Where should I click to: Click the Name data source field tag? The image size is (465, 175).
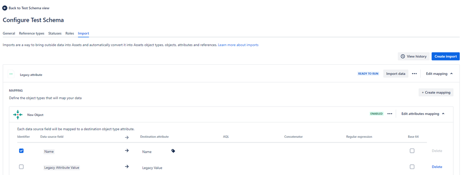click(x=49, y=151)
